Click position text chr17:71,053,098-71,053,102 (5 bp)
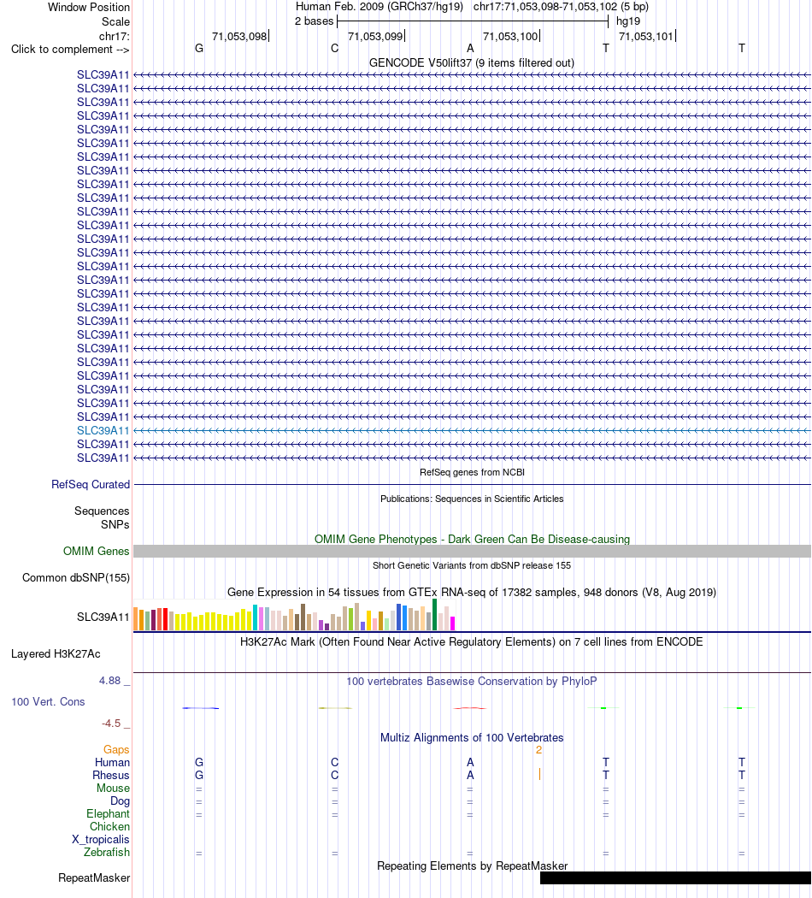The width and height of the screenshot is (812, 898). (x=561, y=7)
